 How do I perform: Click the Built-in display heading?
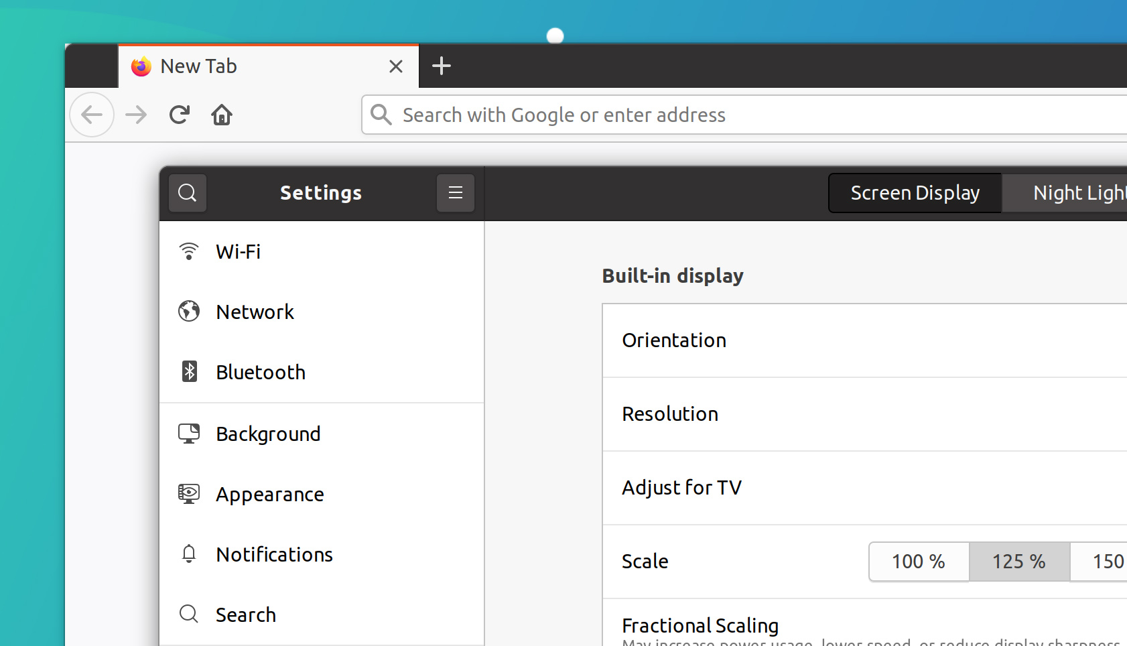673,276
